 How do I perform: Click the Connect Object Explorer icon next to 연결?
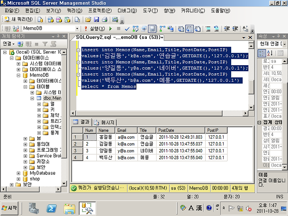tap(20, 44)
